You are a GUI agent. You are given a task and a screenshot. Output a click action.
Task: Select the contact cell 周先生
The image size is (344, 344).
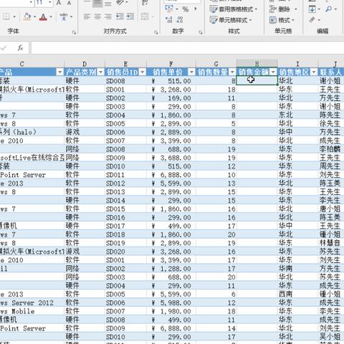pos(331,166)
